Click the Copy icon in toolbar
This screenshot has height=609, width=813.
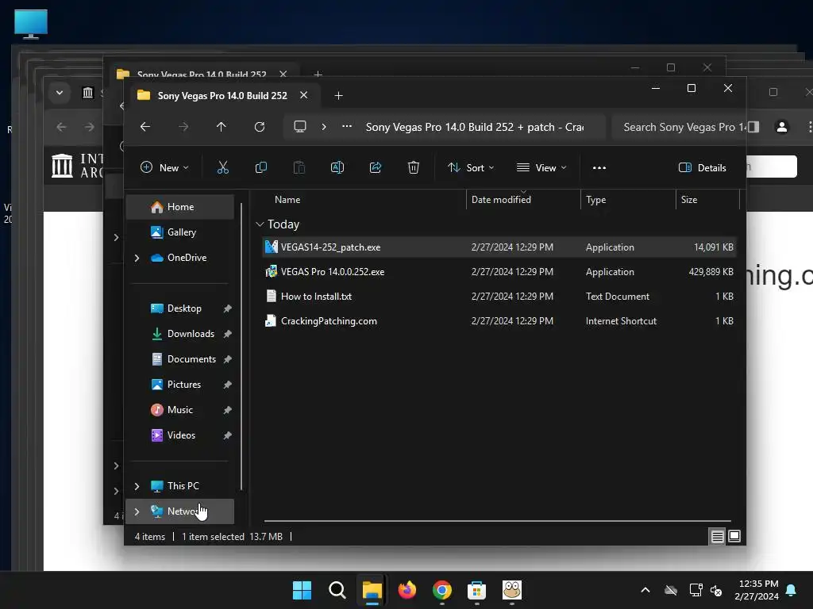coord(260,167)
